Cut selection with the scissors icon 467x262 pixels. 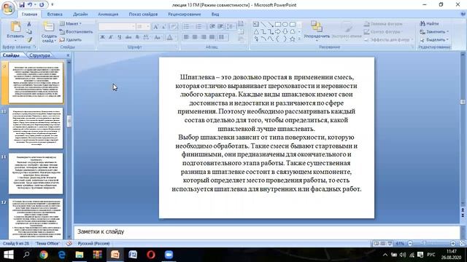point(29,24)
